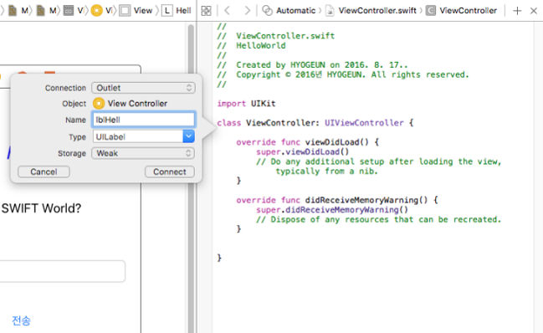The image size is (543, 333).
Task: Click the text field on storyboard canvas
Action: click(63, 271)
